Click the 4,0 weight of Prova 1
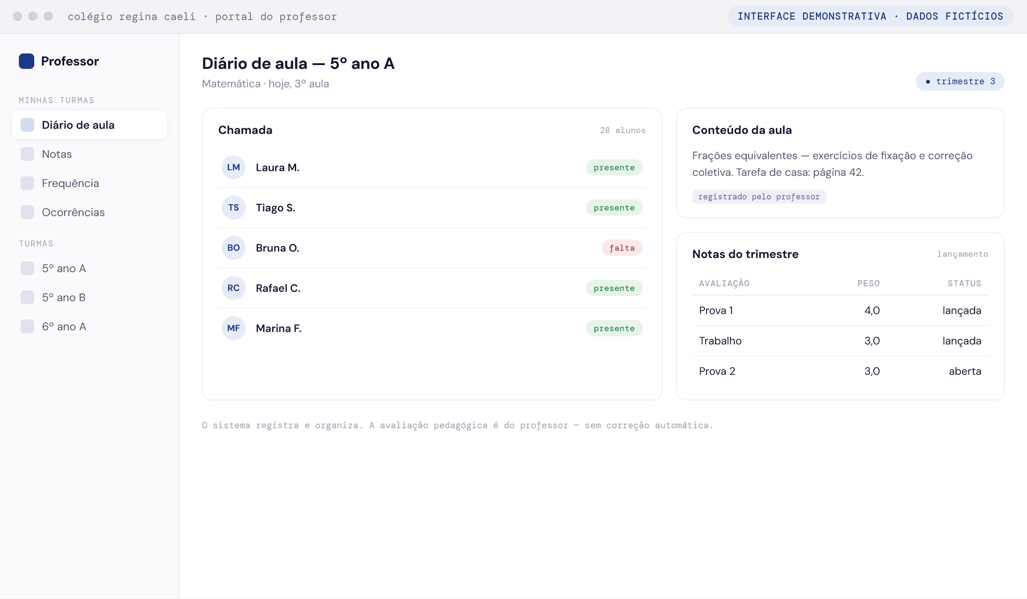This screenshot has width=1027, height=599. point(872,310)
